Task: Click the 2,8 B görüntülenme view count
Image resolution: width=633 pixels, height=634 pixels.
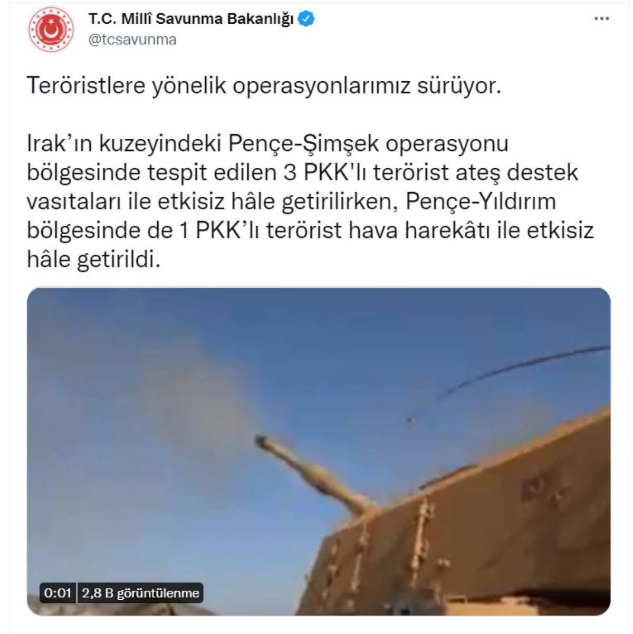Action: pos(141,593)
